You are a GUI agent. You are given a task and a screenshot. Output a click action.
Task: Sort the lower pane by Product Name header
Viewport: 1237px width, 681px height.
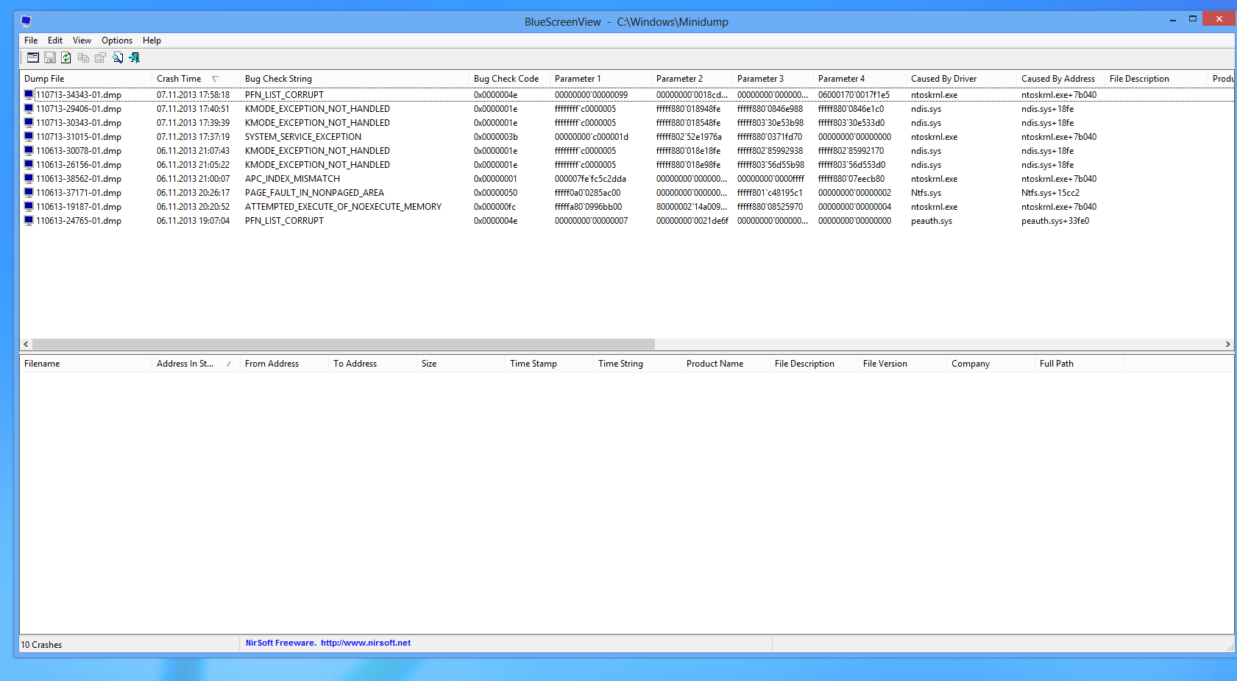click(726, 364)
